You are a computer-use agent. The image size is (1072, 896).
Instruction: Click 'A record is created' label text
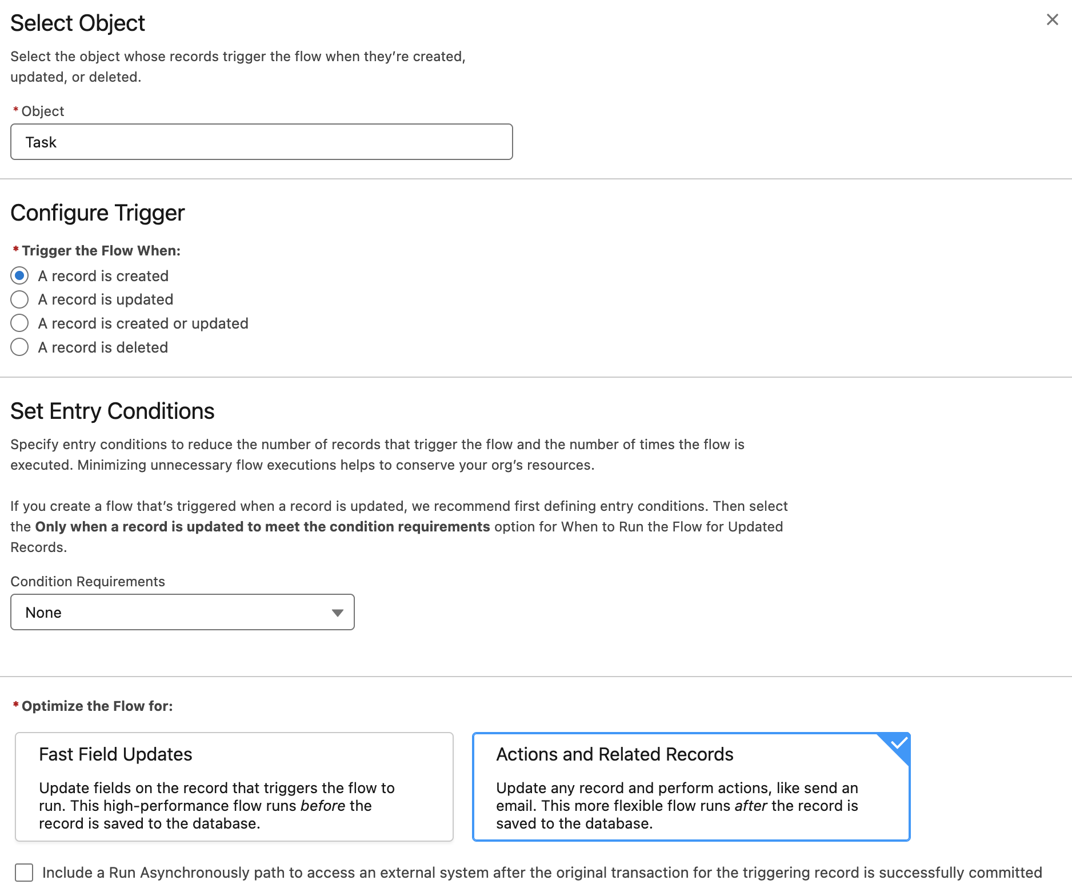click(103, 276)
